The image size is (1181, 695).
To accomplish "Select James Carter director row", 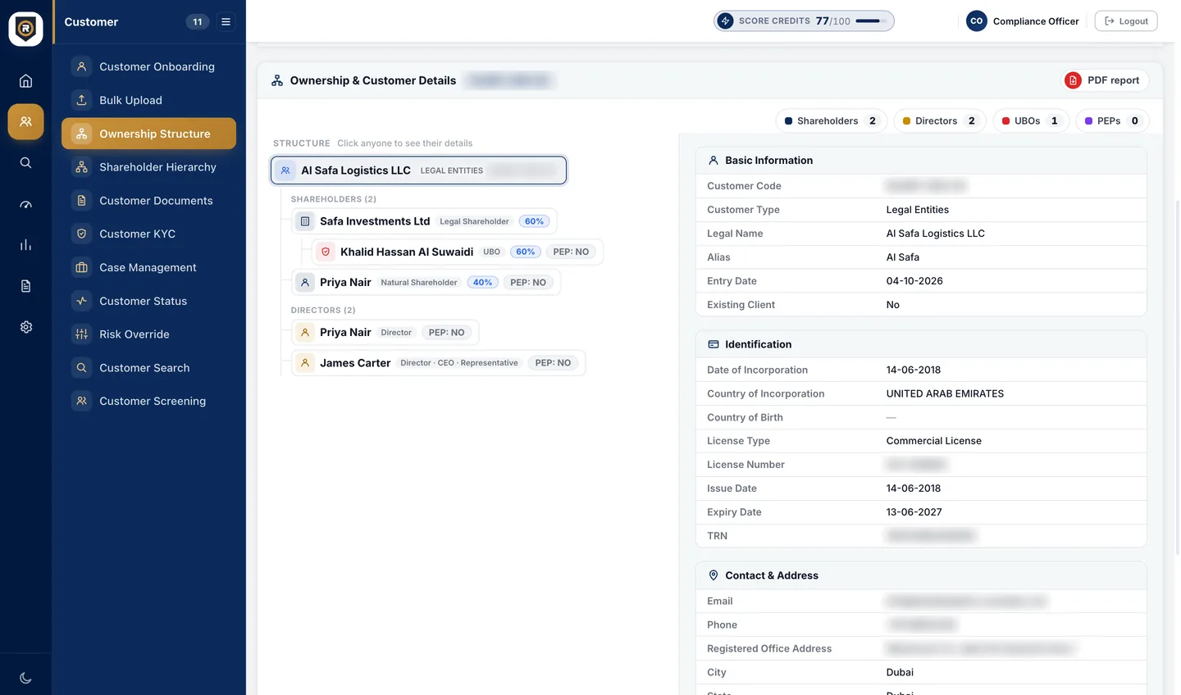I will (x=439, y=363).
